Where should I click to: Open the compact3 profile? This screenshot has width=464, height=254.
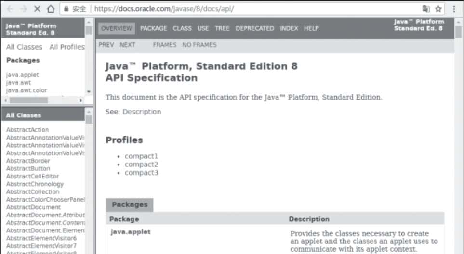click(x=142, y=173)
